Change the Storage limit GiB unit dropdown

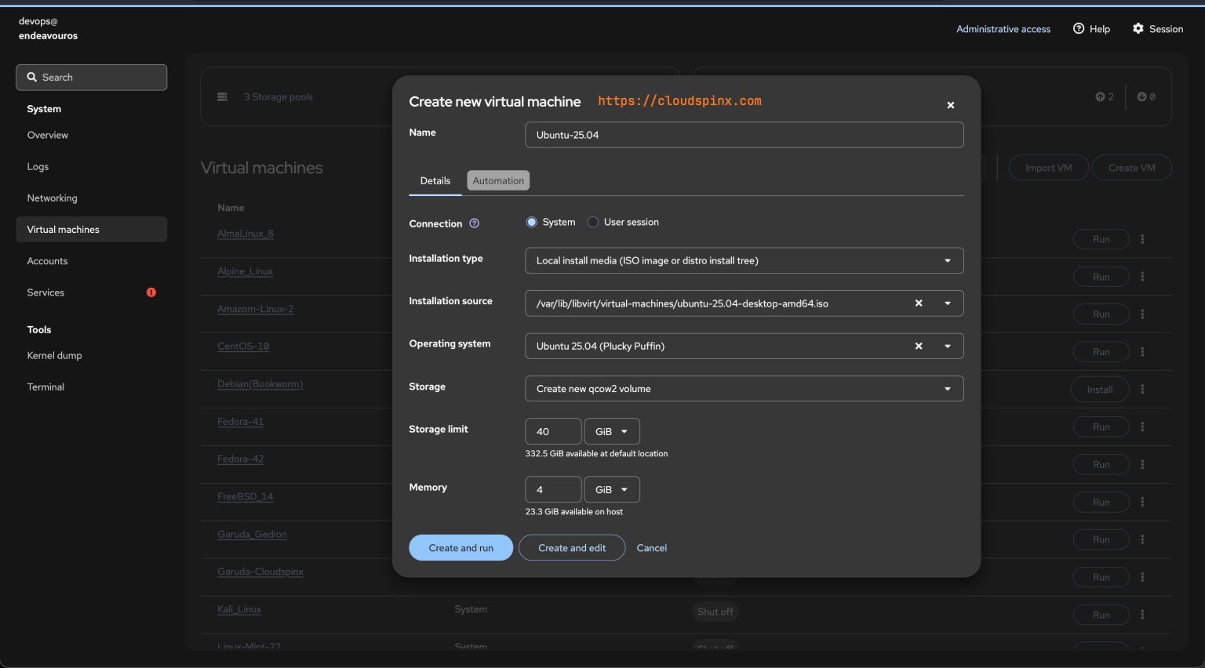pos(612,431)
